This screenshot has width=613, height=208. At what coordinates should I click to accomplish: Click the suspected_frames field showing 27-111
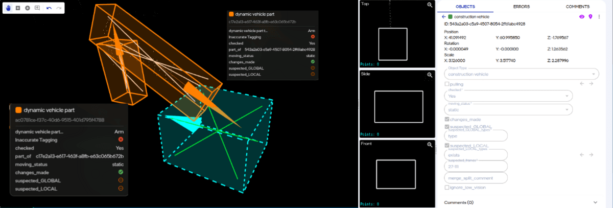pyautogui.click(x=476, y=166)
